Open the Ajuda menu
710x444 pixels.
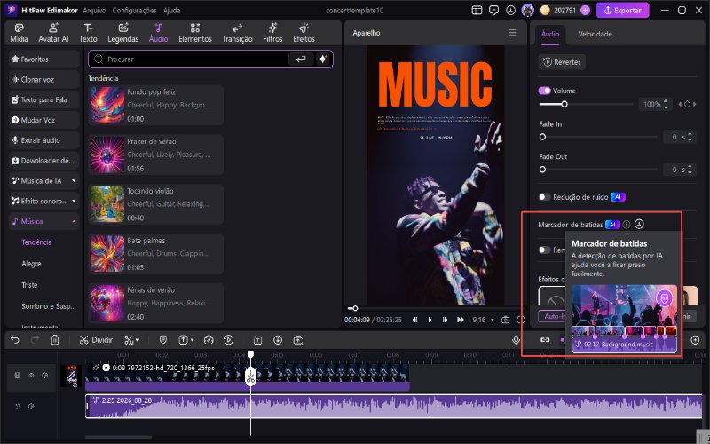171,10
